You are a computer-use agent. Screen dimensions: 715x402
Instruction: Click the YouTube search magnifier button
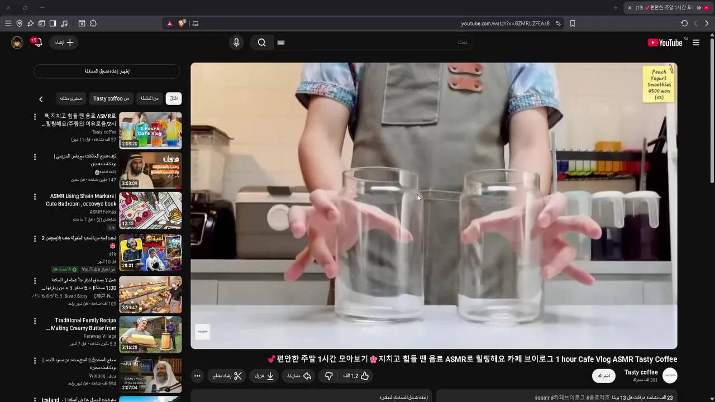tap(261, 42)
